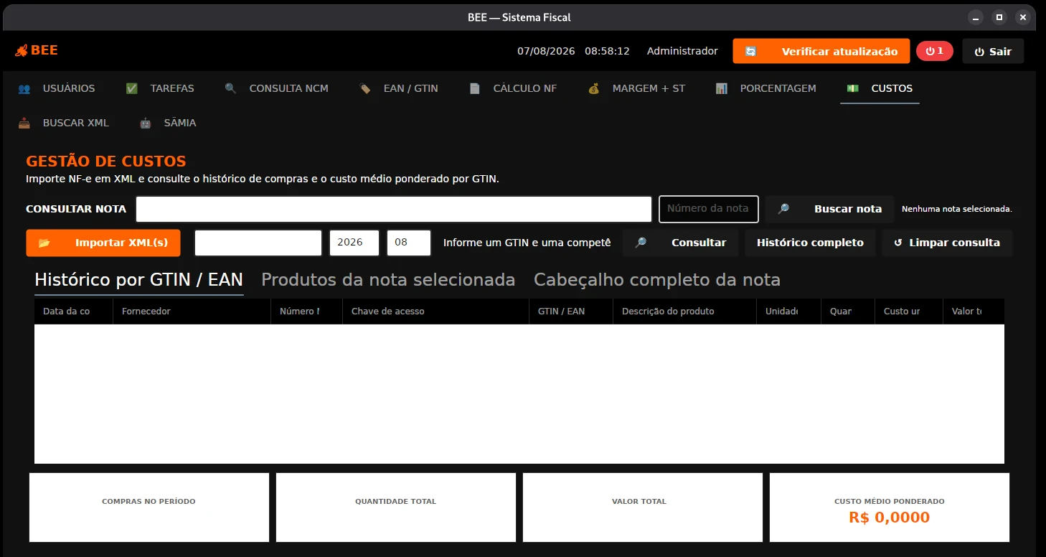
Task: Open the magnifier icon beside CONSULTA NCM
Action: 230,89
